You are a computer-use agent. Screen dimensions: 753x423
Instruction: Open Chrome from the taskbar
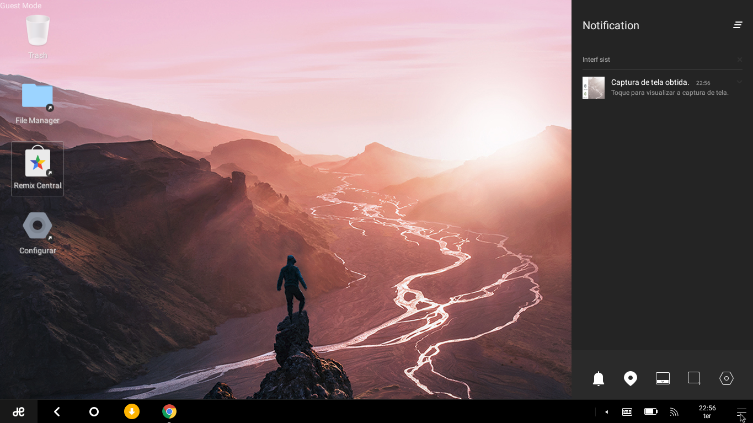tap(169, 411)
